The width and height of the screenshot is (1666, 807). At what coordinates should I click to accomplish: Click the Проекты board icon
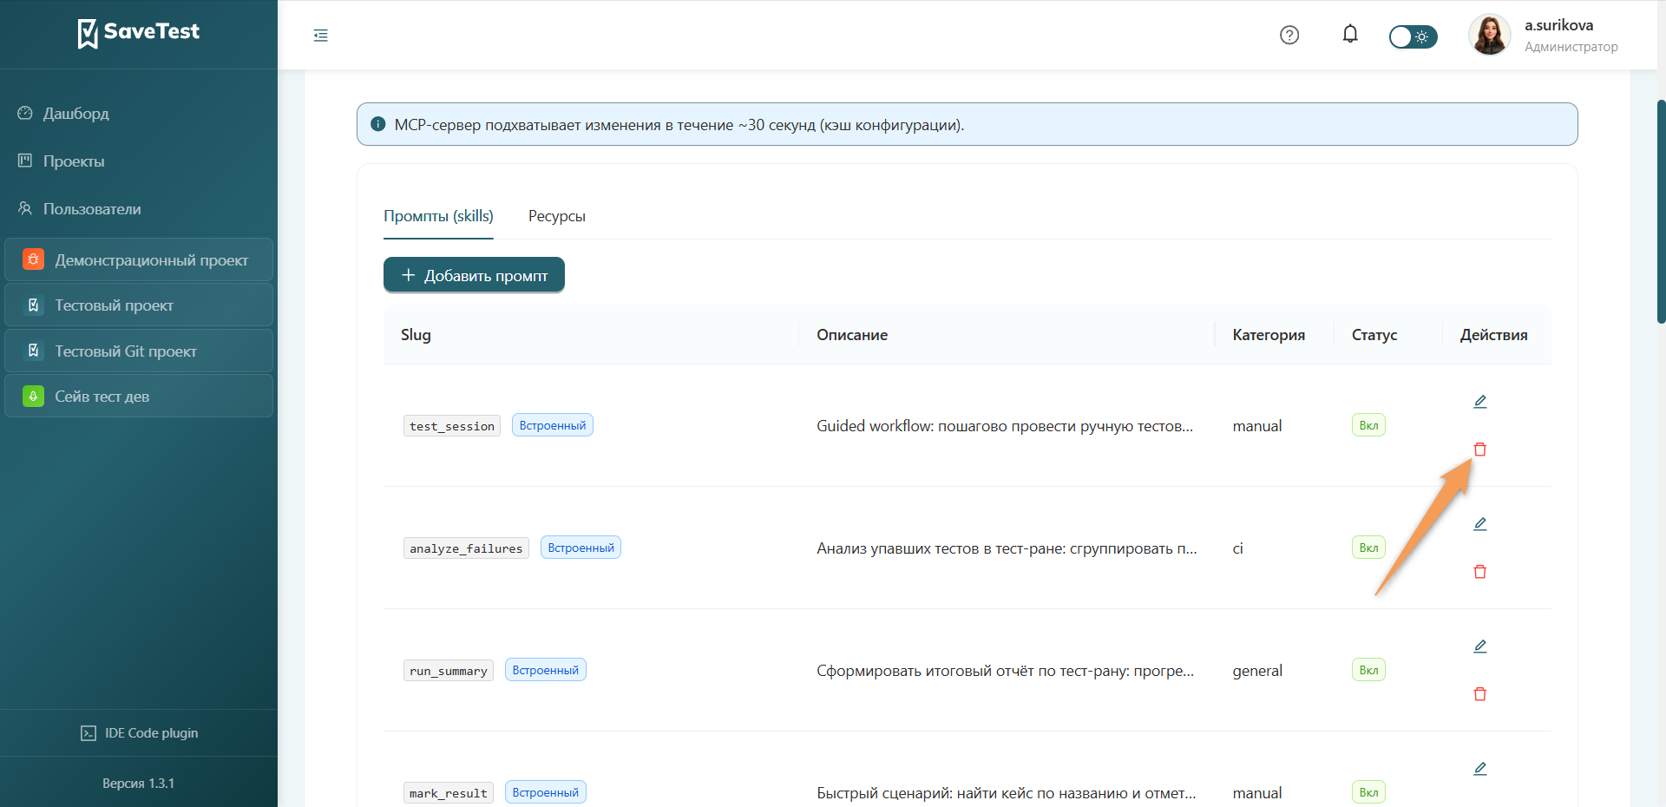(x=25, y=161)
